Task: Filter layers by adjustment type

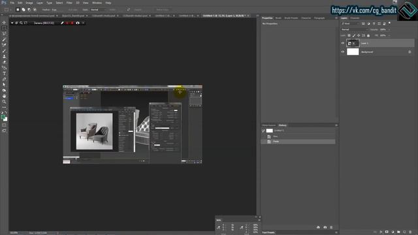Action: point(368,23)
